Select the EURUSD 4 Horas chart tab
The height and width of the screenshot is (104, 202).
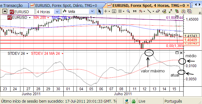click(x=147, y=6)
